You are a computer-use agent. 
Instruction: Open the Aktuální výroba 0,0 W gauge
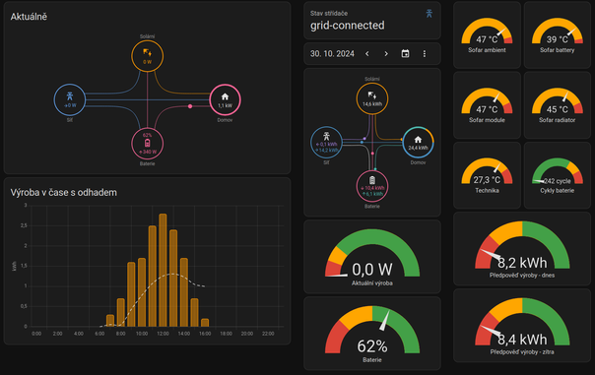click(x=372, y=257)
